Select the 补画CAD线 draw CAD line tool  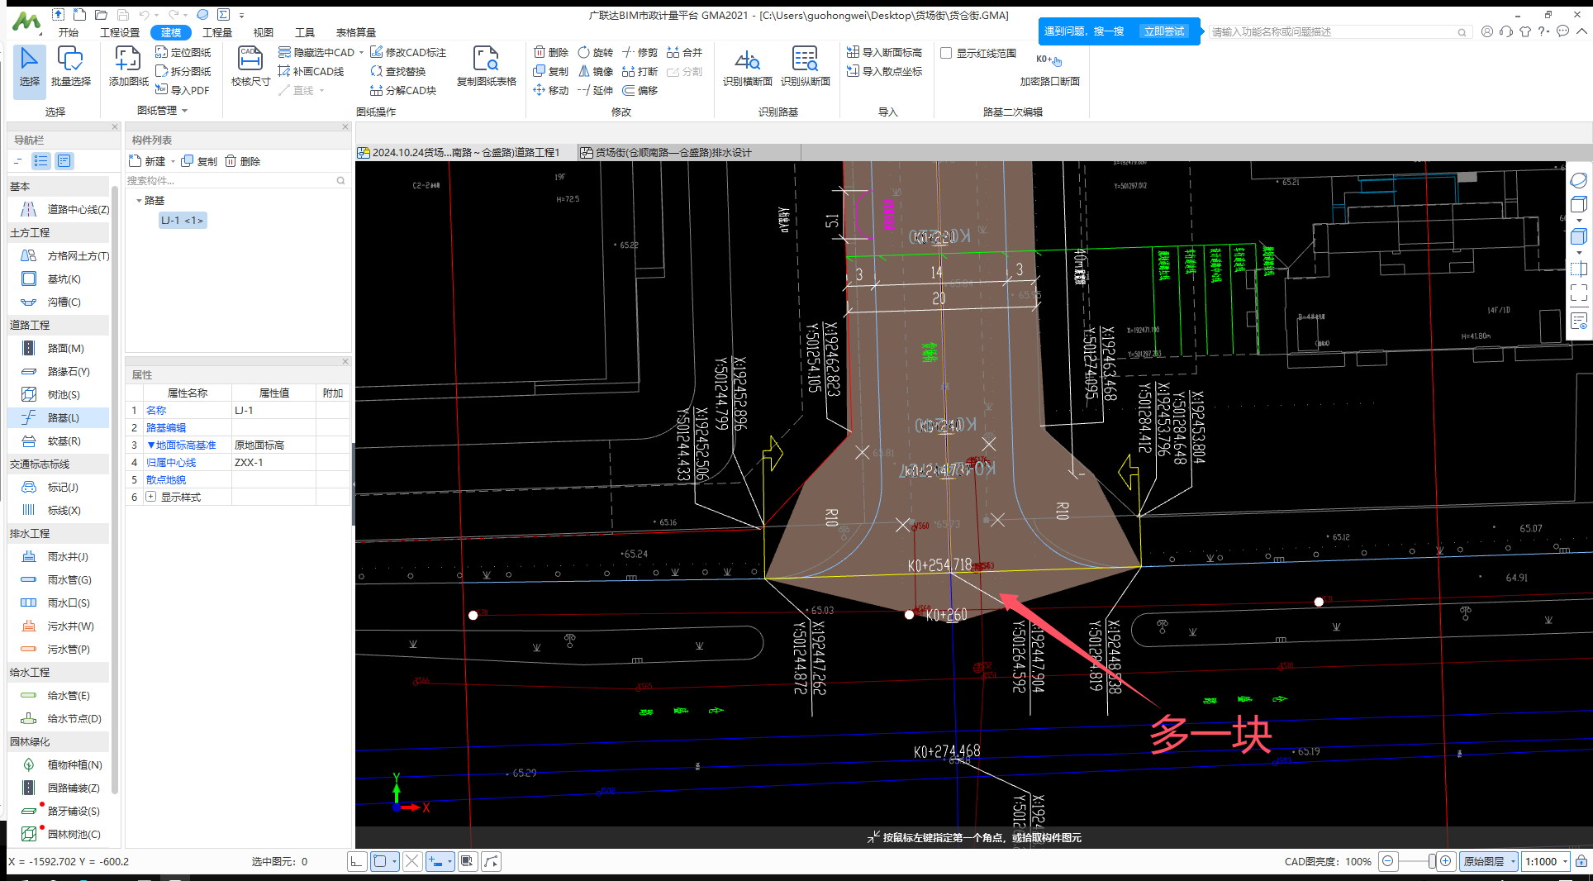coord(311,71)
